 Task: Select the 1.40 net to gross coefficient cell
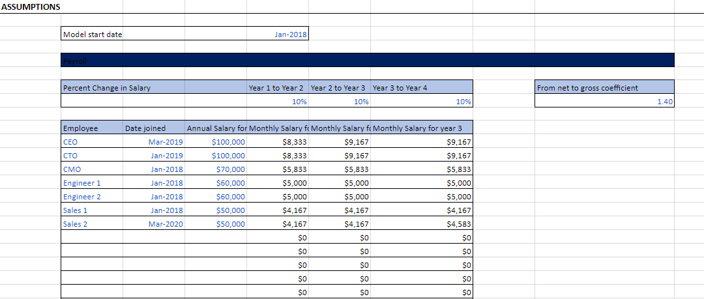coord(604,102)
